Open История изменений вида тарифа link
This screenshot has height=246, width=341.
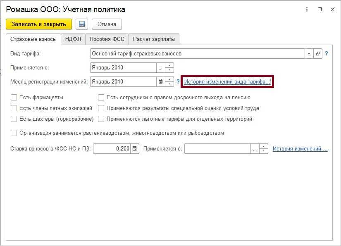point(227,82)
